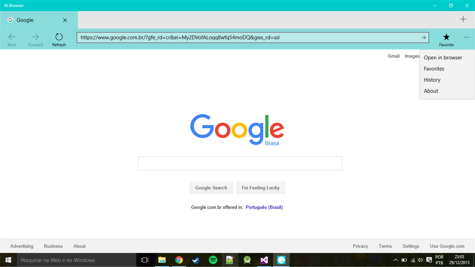The width and height of the screenshot is (475, 267).
Task: Open Steam from the taskbar
Action: click(196, 260)
